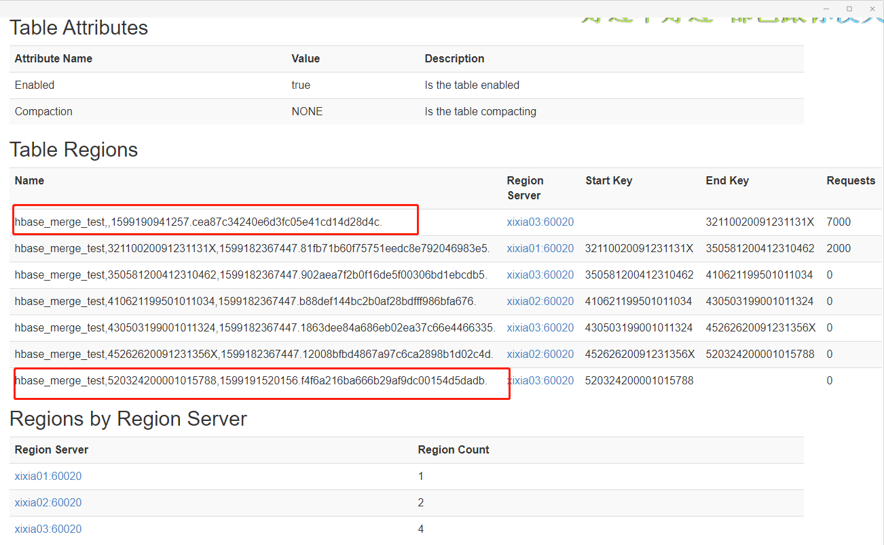
Task: Open xixia02:60020 under Regions by Region Server
Action: [48, 502]
